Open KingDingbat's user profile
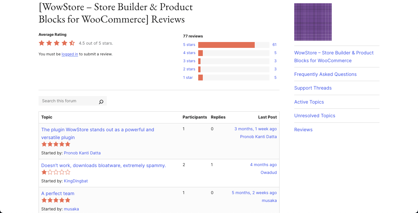 tap(76, 181)
